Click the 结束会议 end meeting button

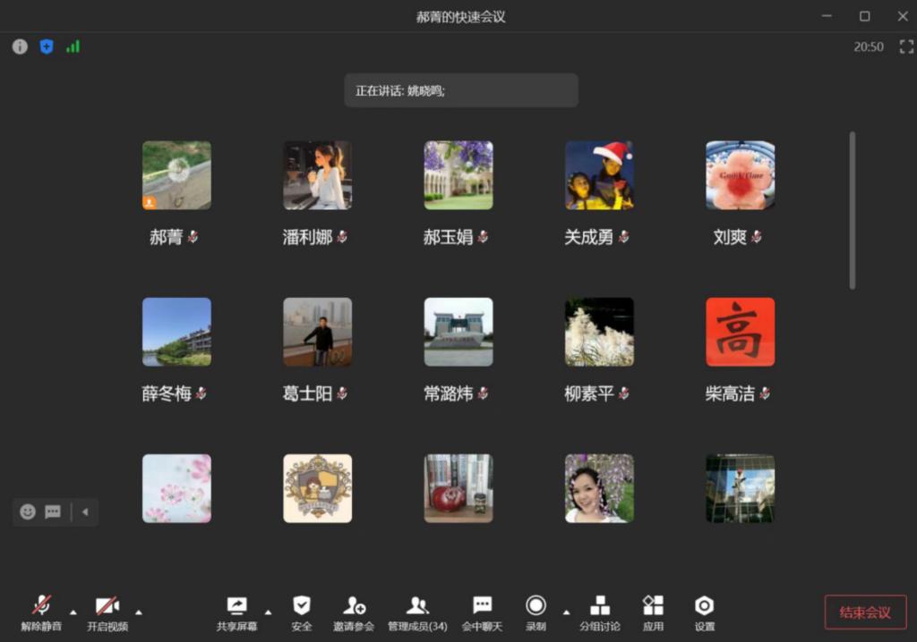tap(865, 612)
